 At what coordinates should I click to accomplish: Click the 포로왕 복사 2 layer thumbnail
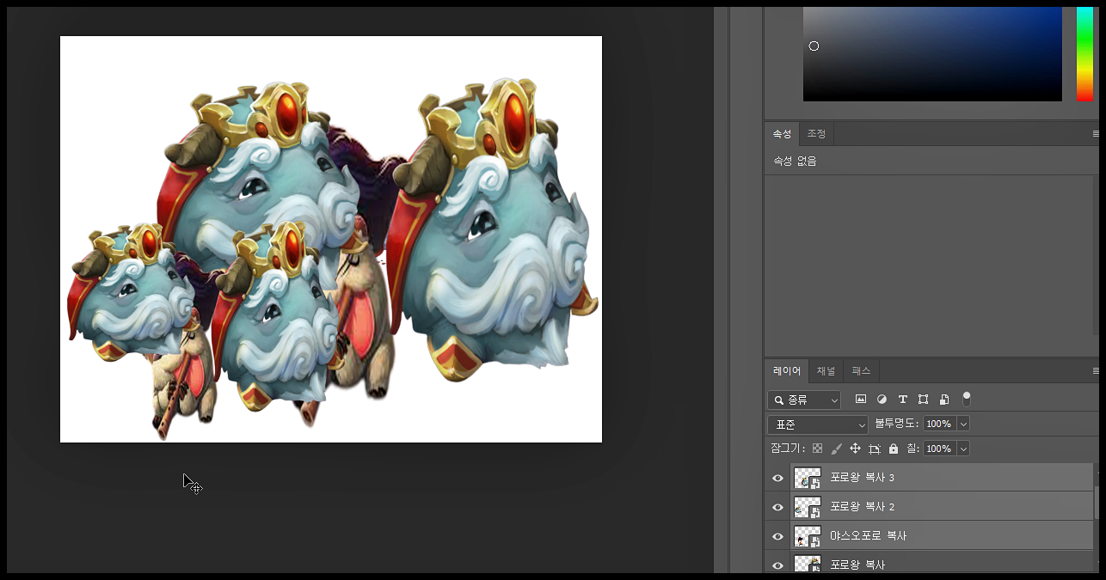pyautogui.click(x=807, y=507)
